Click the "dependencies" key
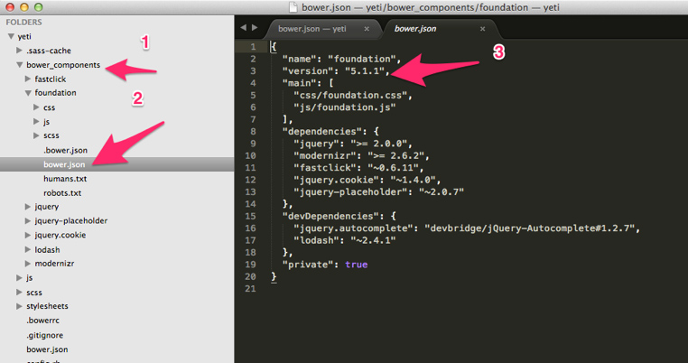Viewport: 688px width, 363px height. [x=322, y=131]
